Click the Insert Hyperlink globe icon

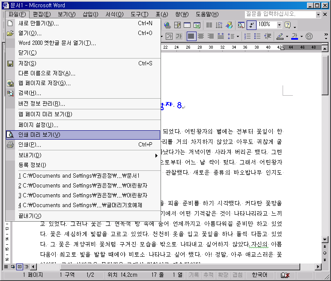[x=167, y=25]
